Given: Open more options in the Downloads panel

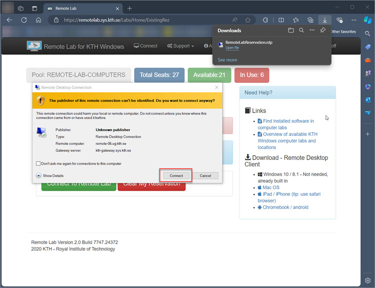Looking at the screenshot, I should tap(312, 30).
